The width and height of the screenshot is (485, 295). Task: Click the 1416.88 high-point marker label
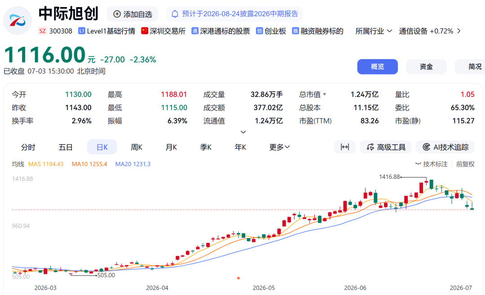[x=389, y=177]
